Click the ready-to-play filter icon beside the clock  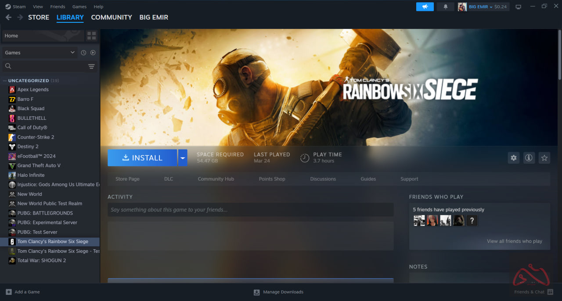tap(93, 52)
